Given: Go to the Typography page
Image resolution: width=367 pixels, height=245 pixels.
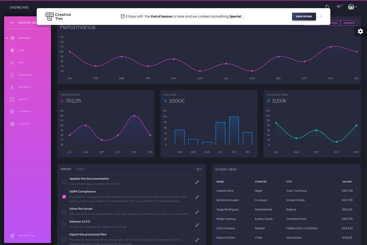Looking at the screenshot, I should (25, 111).
